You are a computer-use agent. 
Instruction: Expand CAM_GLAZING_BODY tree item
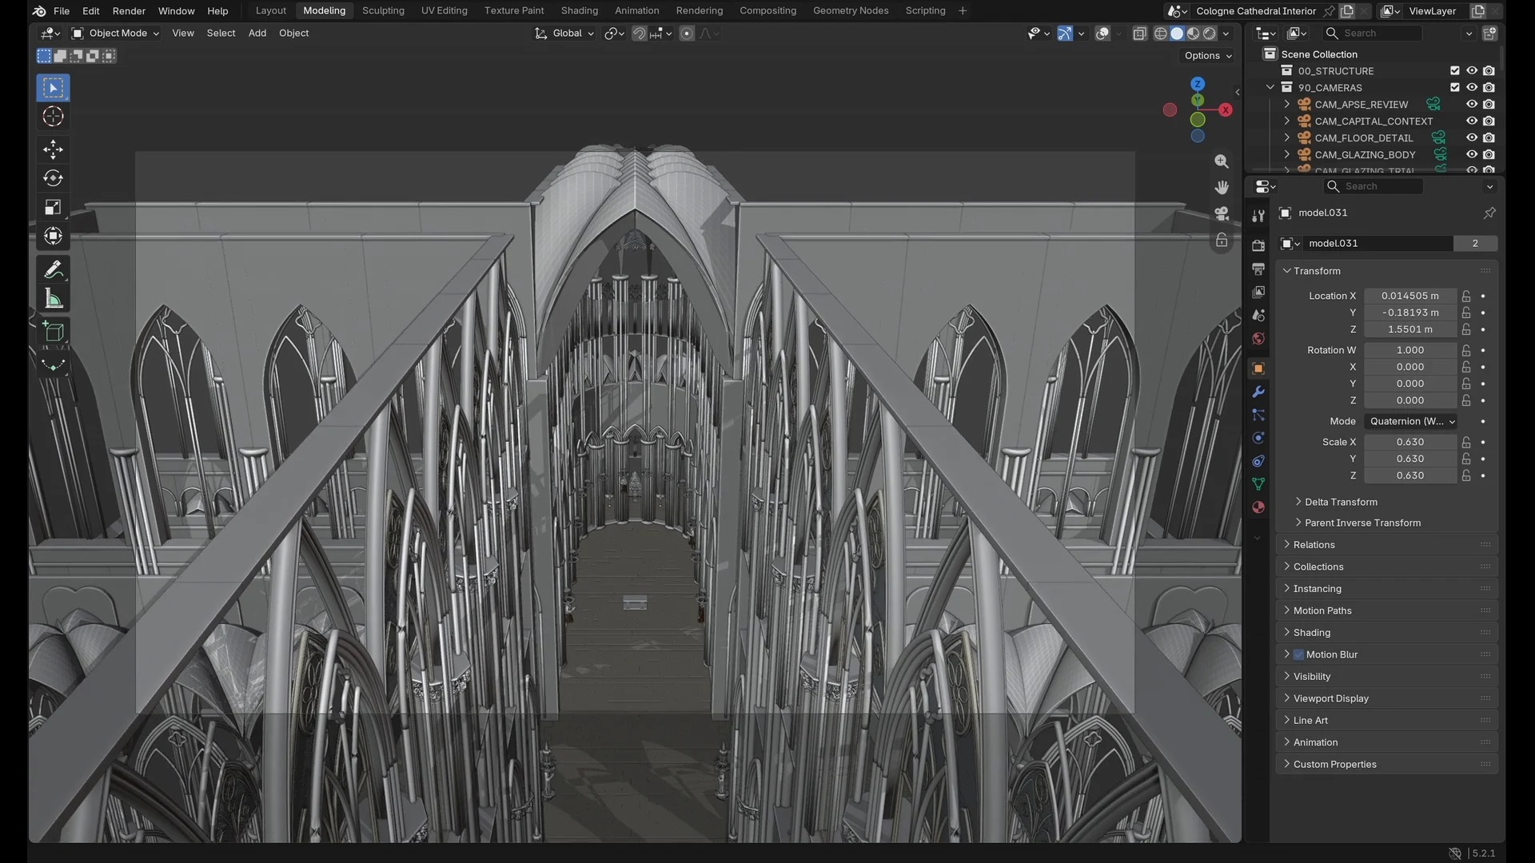(1286, 155)
